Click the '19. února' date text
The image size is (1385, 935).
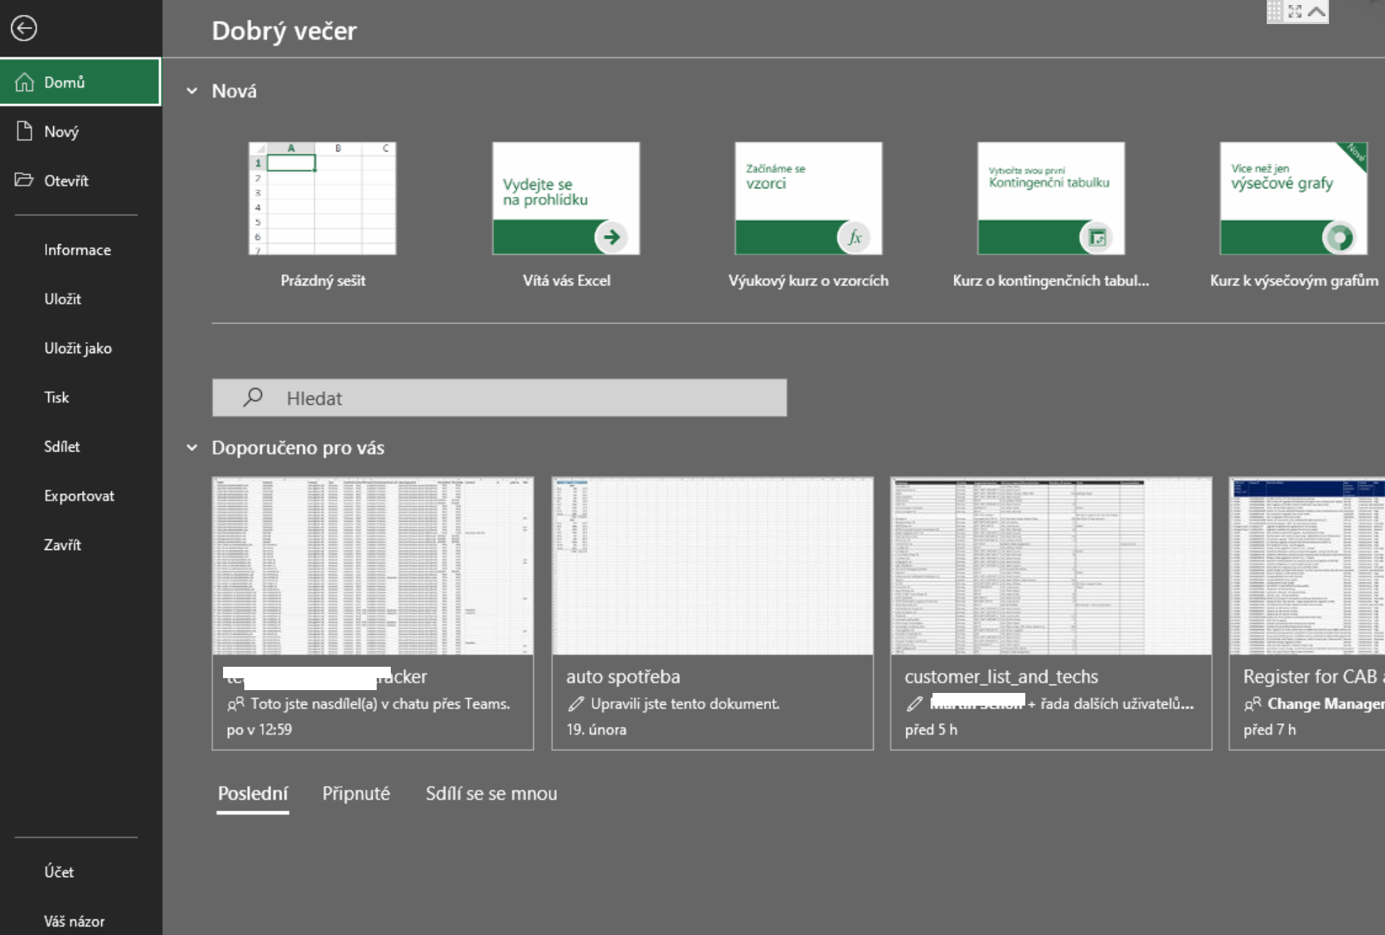coord(596,730)
